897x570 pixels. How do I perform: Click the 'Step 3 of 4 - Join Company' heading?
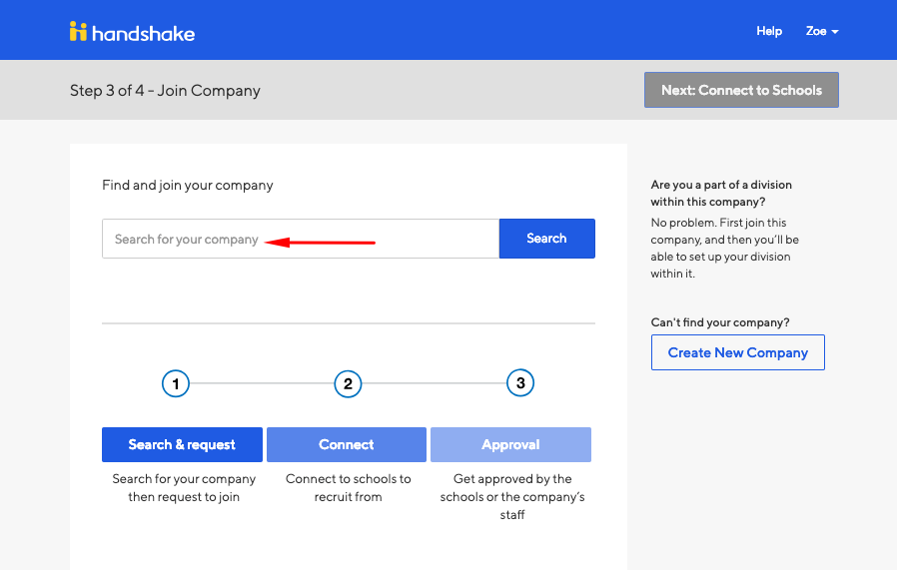click(165, 90)
